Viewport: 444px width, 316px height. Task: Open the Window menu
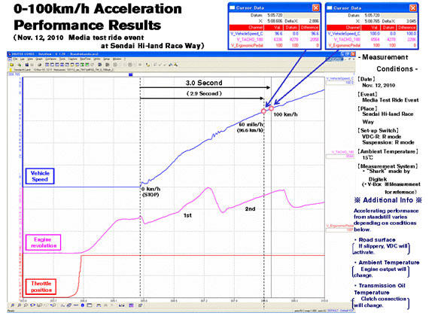(117, 59)
